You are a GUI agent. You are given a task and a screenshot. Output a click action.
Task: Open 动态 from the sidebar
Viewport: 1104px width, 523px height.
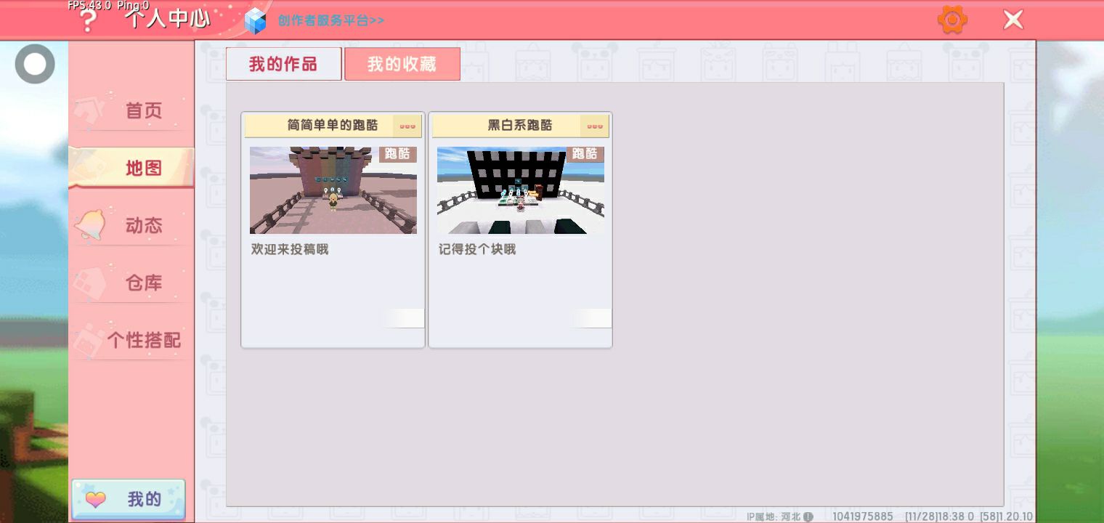click(143, 225)
